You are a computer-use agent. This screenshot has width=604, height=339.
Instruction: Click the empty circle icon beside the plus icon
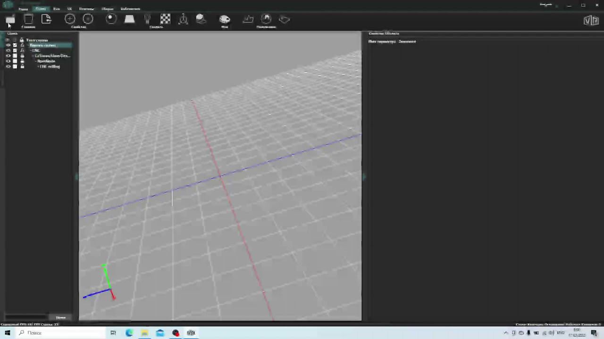(x=88, y=19)
